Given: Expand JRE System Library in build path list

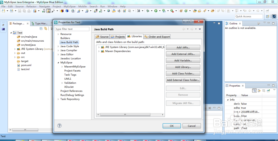Looking at the screenshot, I should 99,47.
